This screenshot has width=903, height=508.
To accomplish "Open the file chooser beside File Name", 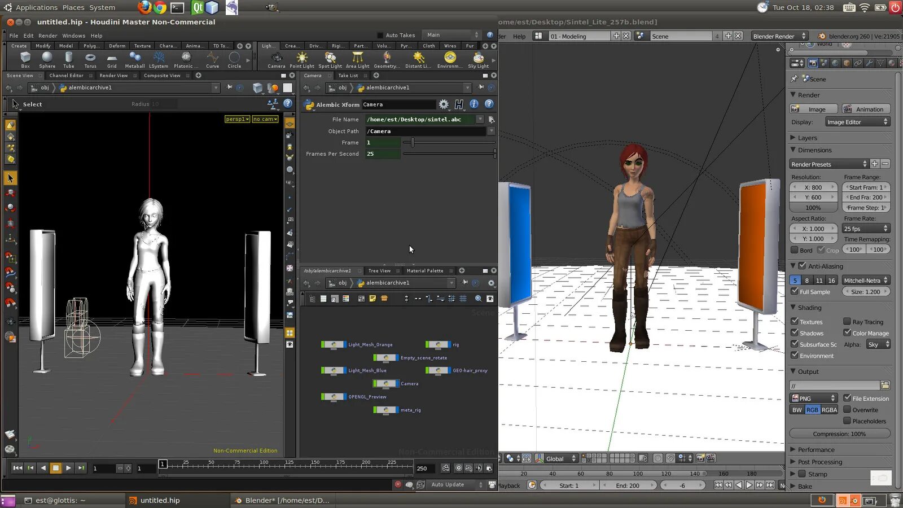I will click(x=491, y=120).
